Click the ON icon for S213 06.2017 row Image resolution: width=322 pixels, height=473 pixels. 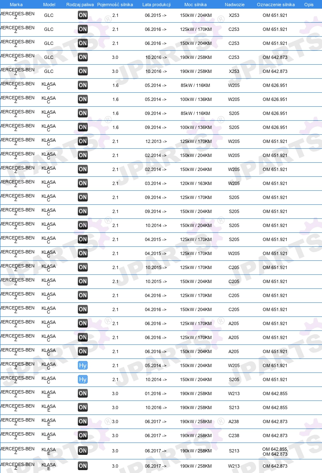point(83,451)
